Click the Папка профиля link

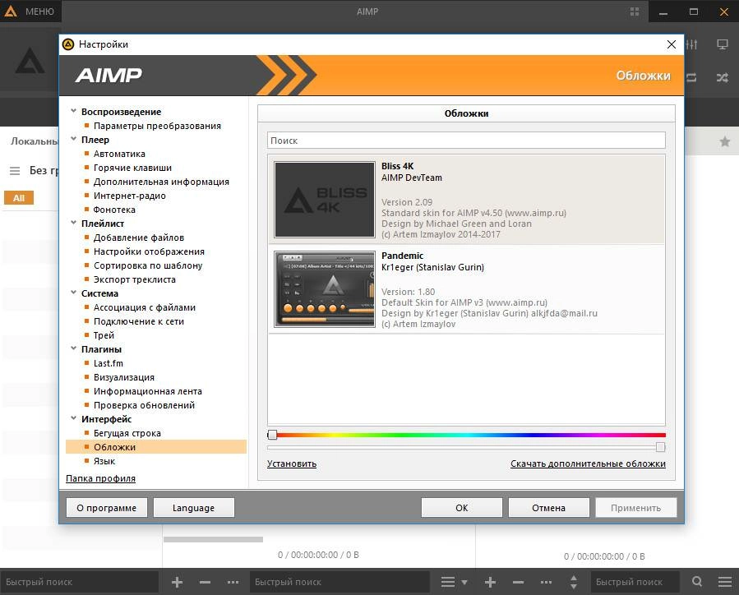[100, 478]
